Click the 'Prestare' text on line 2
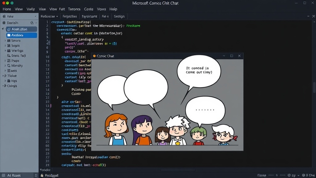 click(x=133, y=26)
